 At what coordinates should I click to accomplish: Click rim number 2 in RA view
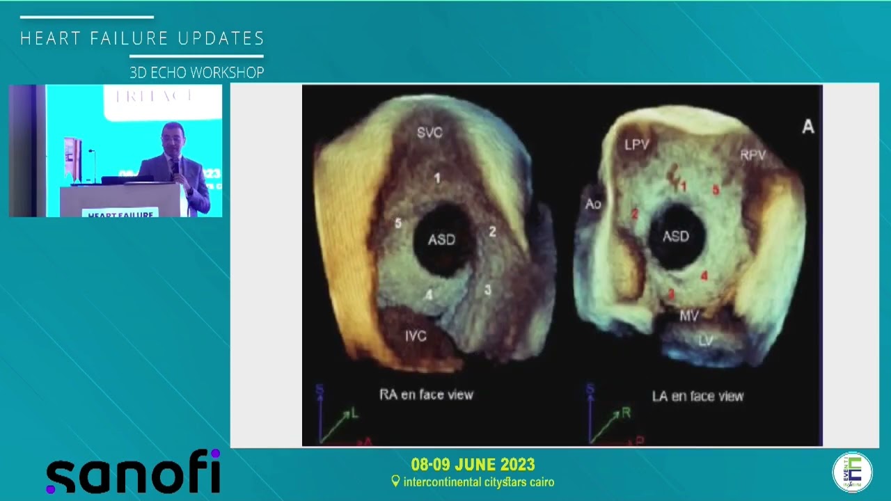[x=492, y=232]
